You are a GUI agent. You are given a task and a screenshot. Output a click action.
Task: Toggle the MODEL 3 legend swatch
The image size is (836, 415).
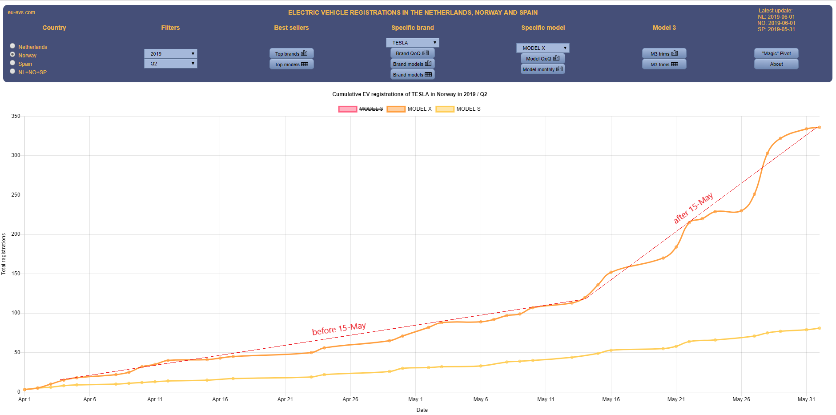(348, 109)
